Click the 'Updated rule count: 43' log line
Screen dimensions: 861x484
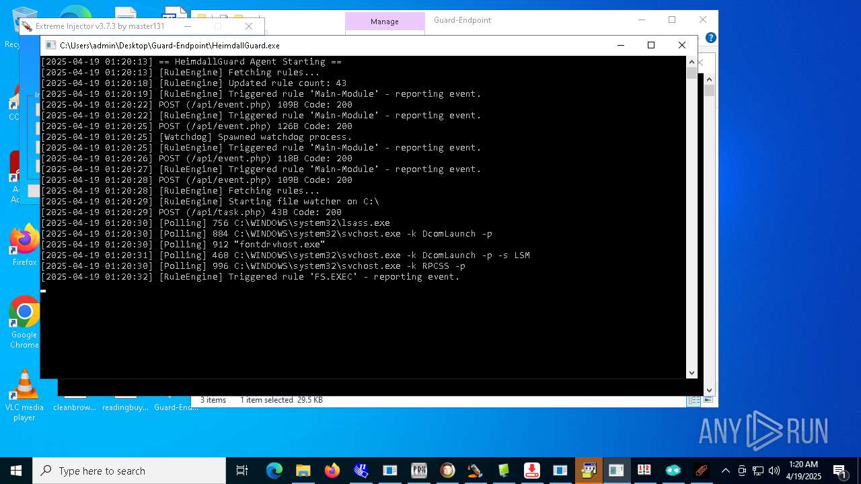point(194,83)
